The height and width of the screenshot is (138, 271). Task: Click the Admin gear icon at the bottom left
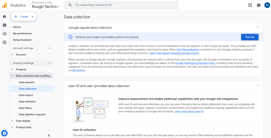(4, 133)
